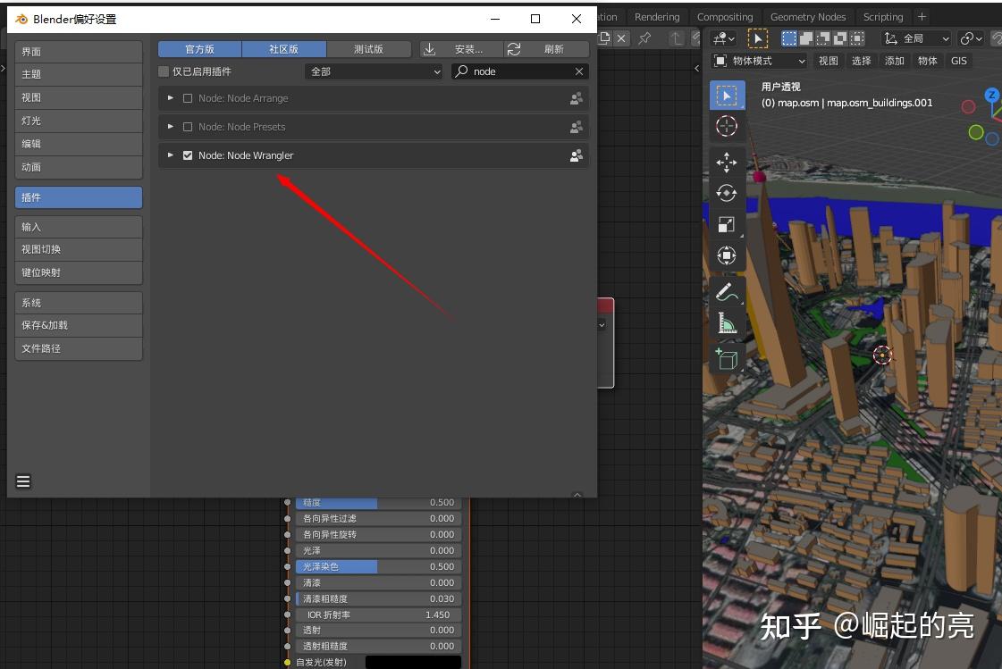This screenshot has width=1002, height=669.
Task: Switch to the Geometry Nodes workspace tab
Action: click(807, 16)
